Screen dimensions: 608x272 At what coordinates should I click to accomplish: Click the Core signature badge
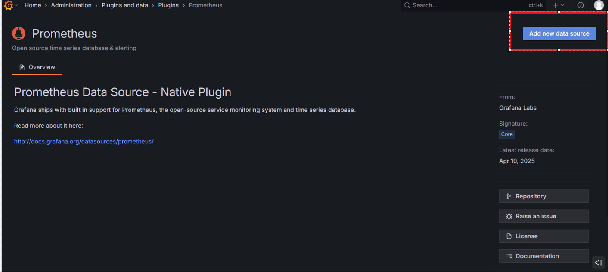coord(507,134)
